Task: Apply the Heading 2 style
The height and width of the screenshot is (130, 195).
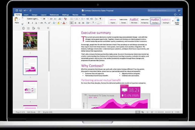Action: pyautogui.click(x=166, y=21)
